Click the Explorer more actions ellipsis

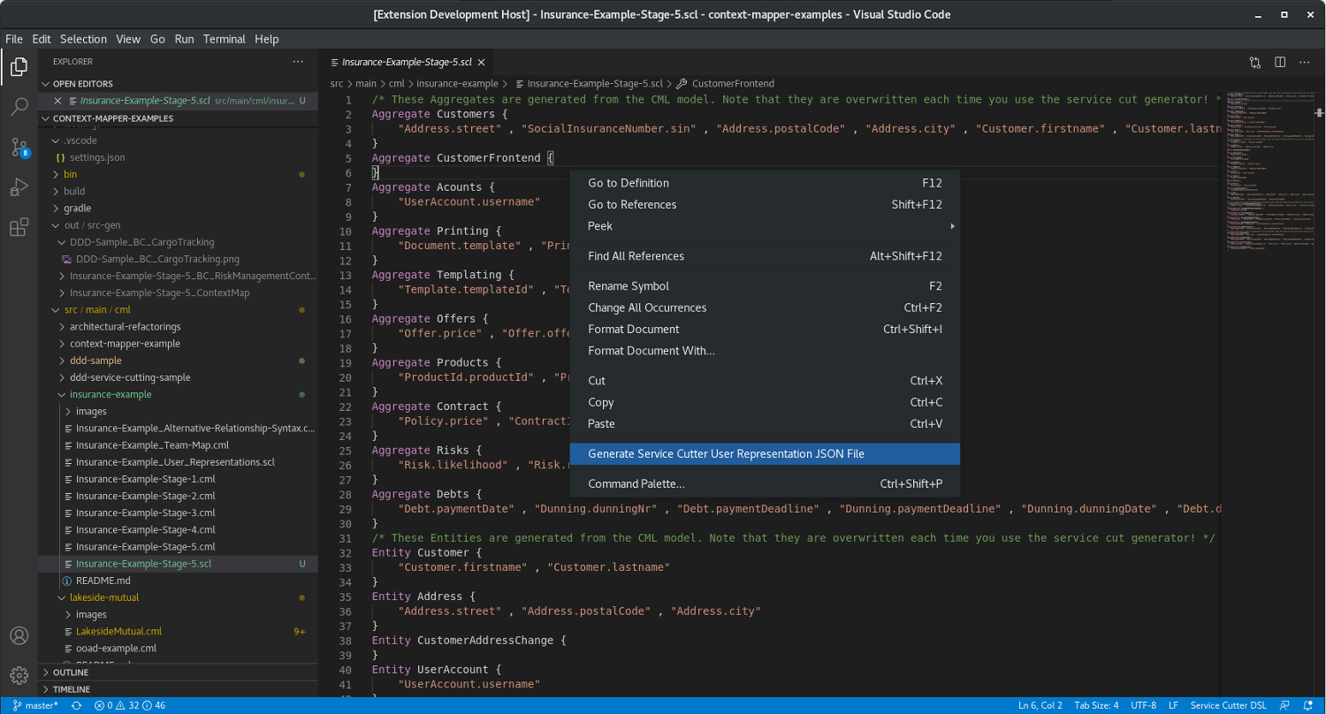click(x=299, y=62)
